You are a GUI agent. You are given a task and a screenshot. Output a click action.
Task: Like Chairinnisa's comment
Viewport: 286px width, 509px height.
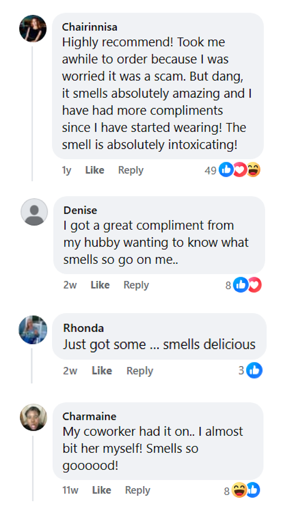95,170
